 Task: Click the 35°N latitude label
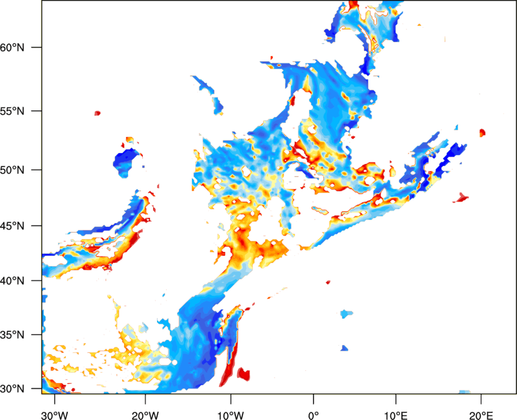point(12,335)
